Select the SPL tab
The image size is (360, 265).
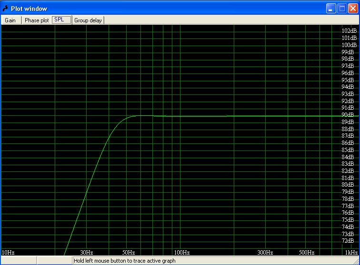coord(61,19)
